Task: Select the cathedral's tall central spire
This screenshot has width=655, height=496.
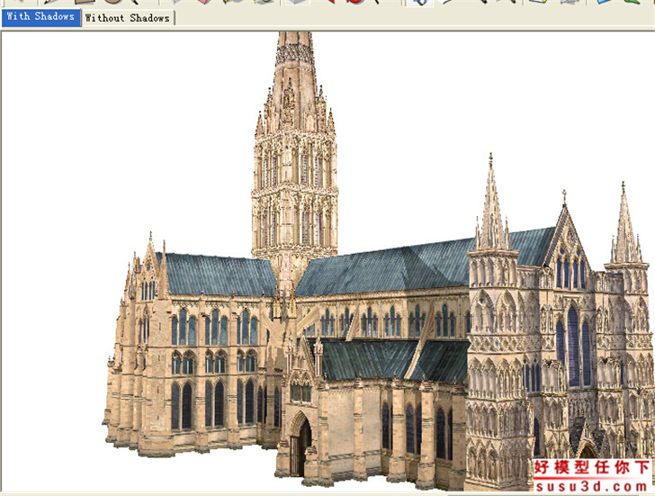Action: coord(295,142)
